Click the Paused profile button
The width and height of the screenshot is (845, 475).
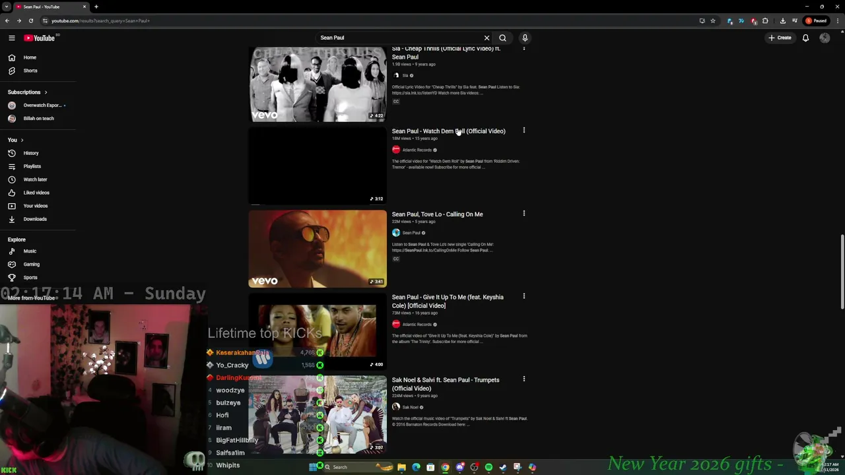coord(817,20)
